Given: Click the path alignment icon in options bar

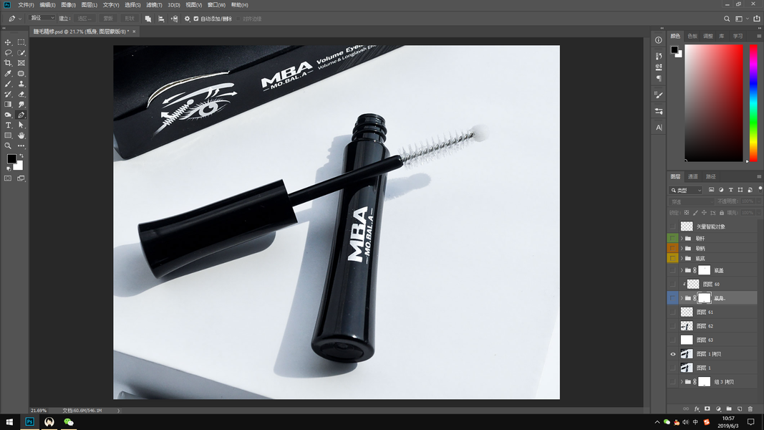Looking at the screenshot, I should point(161,19).
